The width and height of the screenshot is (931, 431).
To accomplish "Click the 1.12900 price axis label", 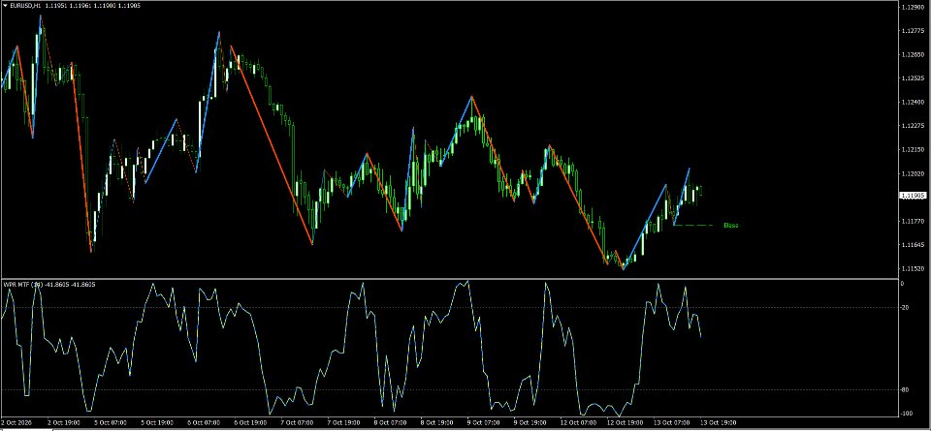I will tap(914, 7).
